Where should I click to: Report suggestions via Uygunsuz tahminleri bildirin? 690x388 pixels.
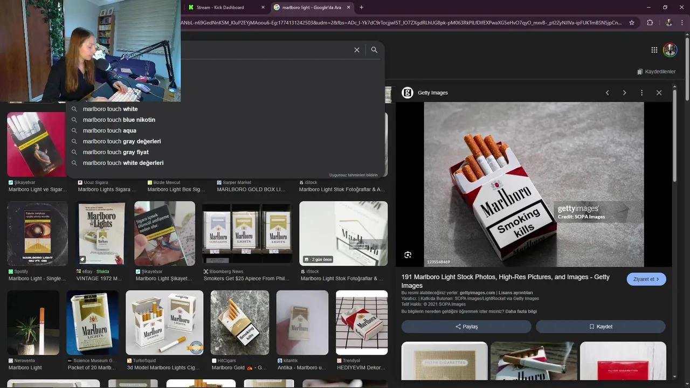354,175
